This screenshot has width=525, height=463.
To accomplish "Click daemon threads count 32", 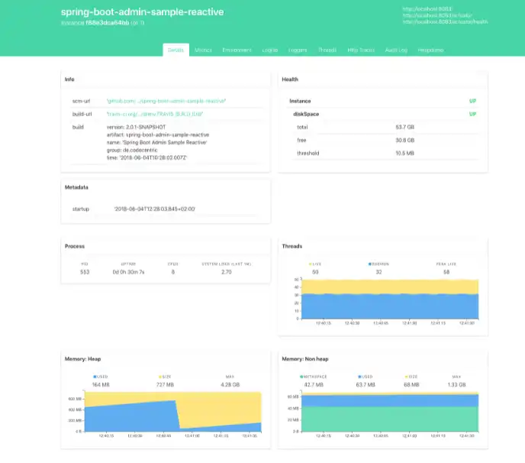I will point(378,272).
